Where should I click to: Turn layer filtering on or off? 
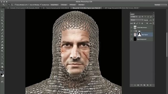pos(154,17)
